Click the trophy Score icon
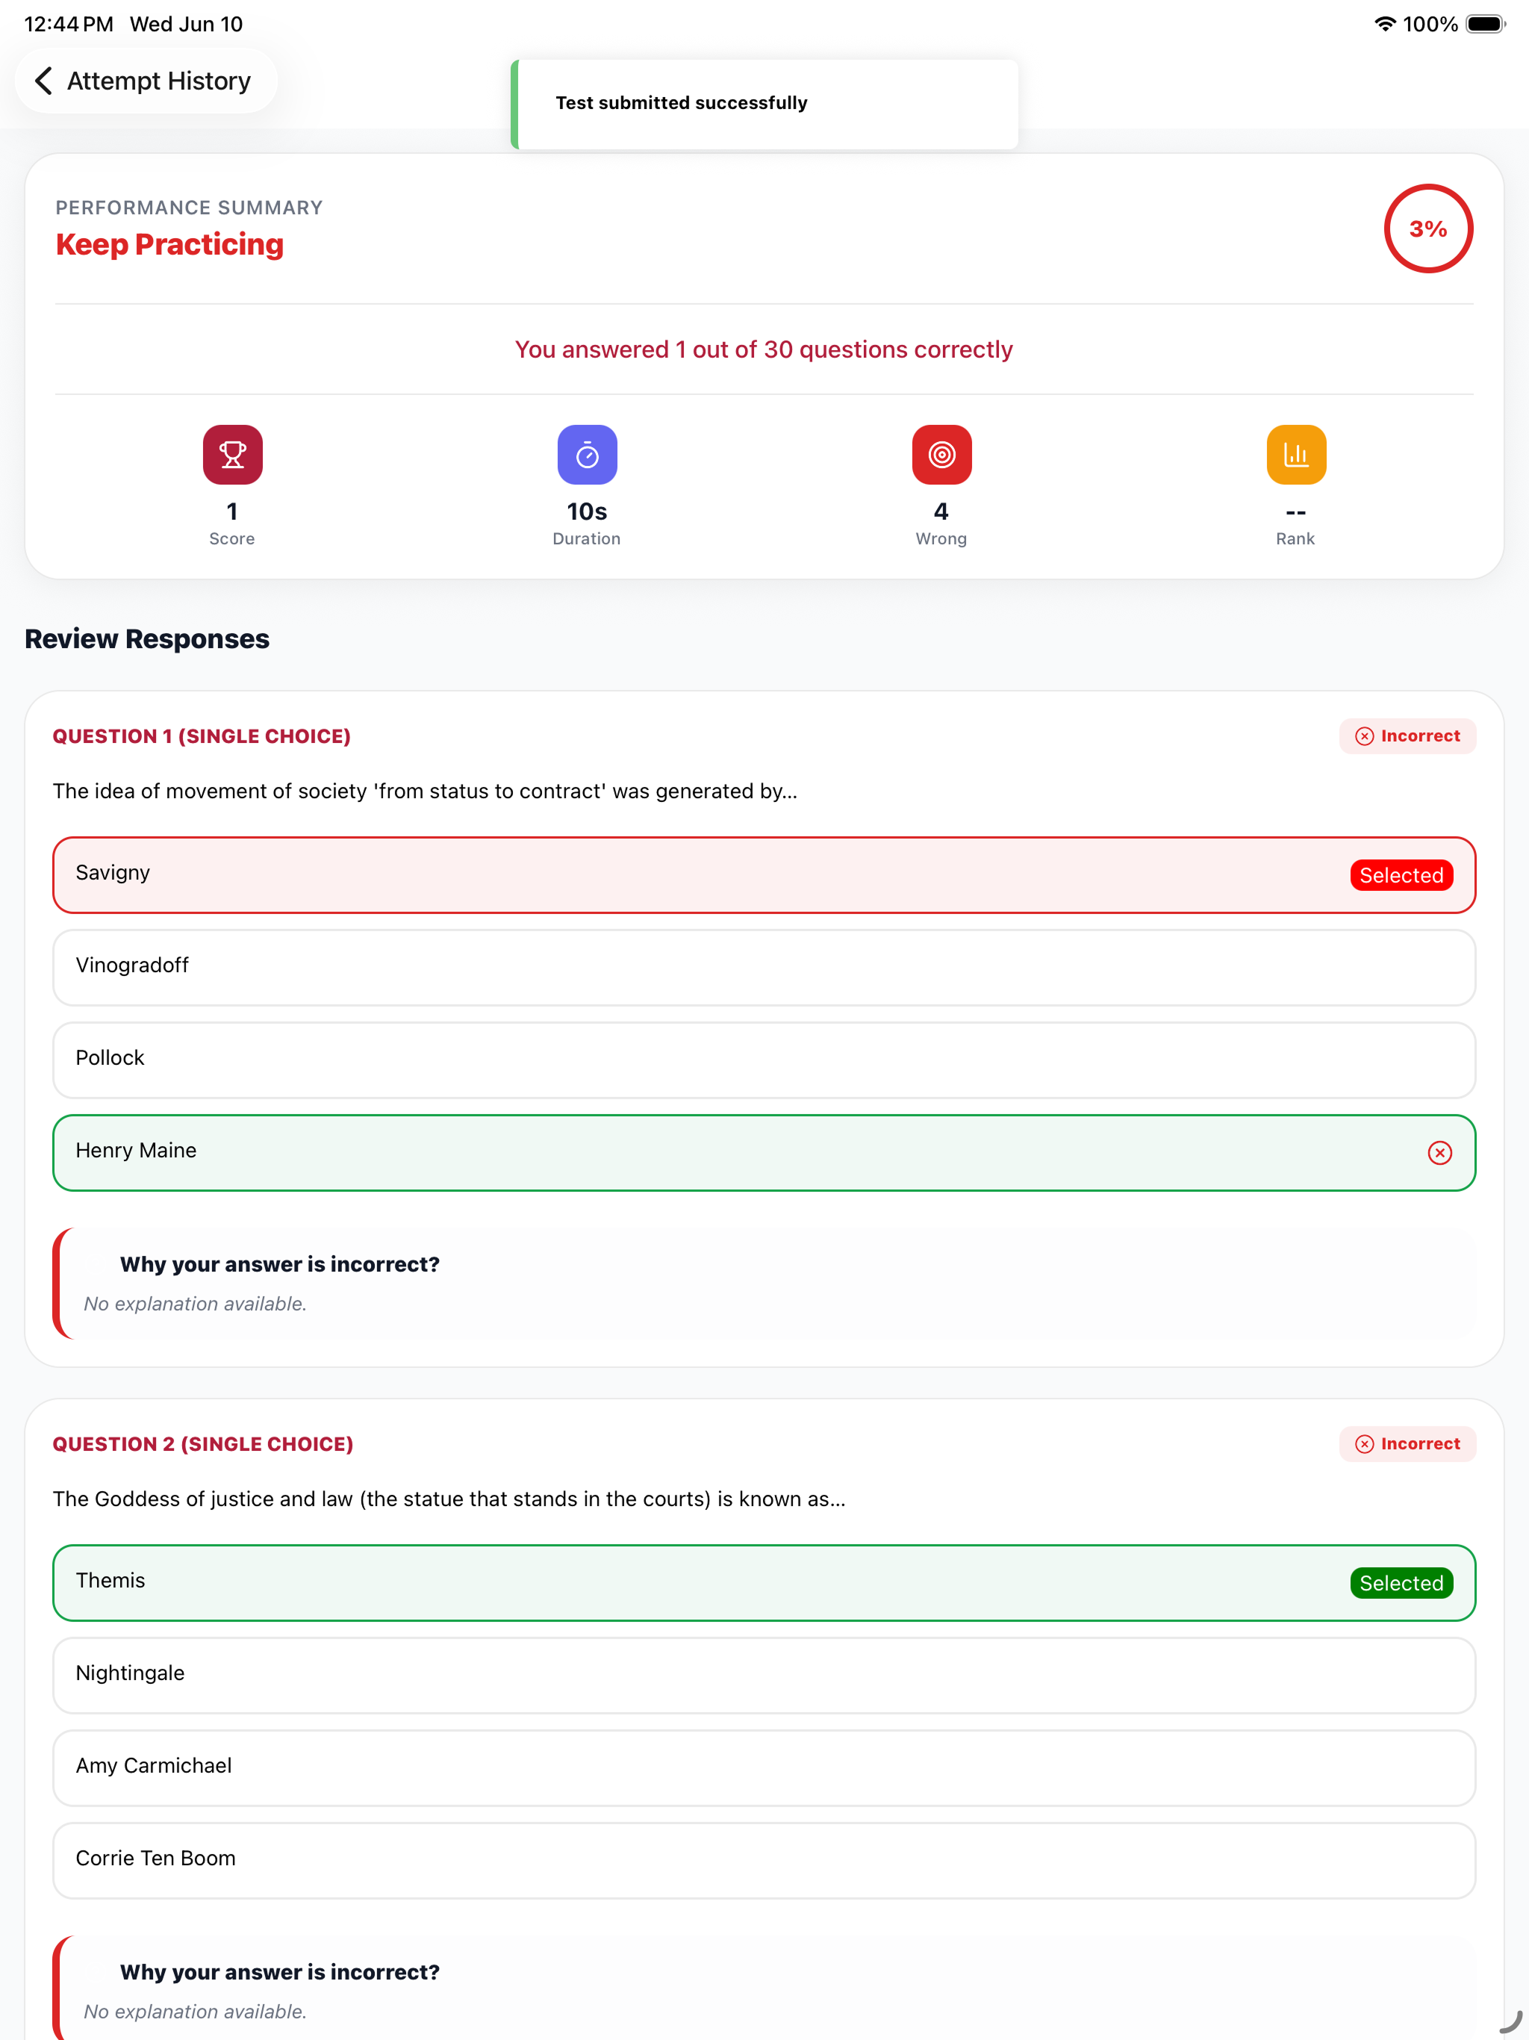 [232, 455]
